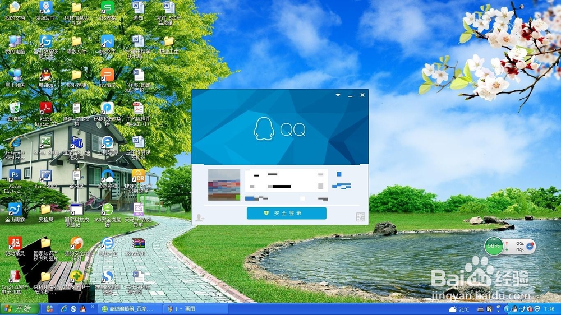Click the system clock 7:46
The width and height of the screenshot is (561, 315).
pos(549,309)
